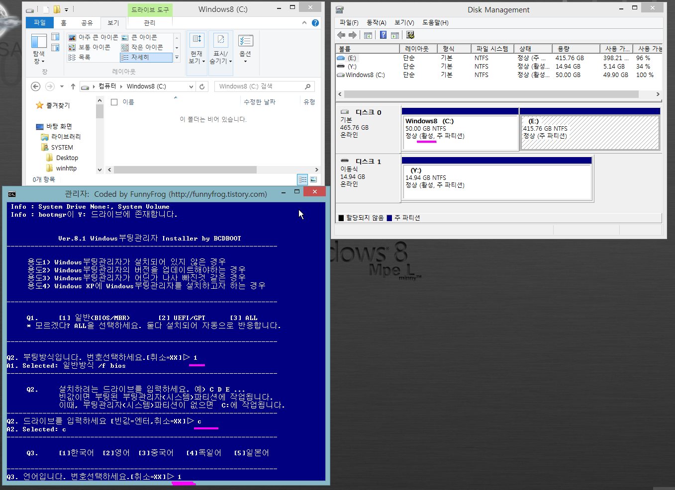Click the Explorer Back navigation arrow
Screen dimensions: 675x490
pos(36,86)
